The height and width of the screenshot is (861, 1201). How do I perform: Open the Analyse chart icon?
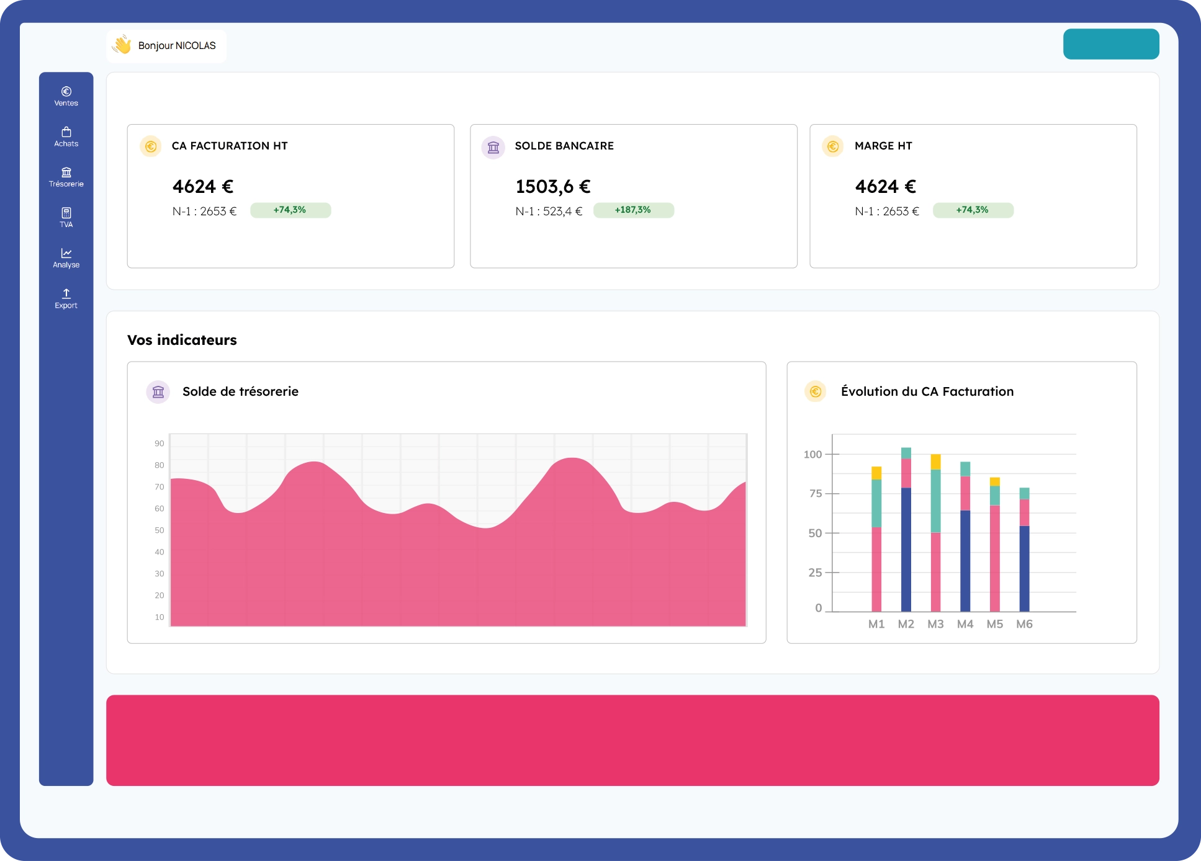click(66, 253)
